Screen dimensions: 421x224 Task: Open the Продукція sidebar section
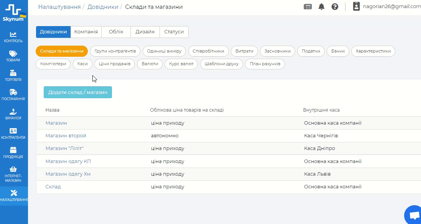point(13,152)
